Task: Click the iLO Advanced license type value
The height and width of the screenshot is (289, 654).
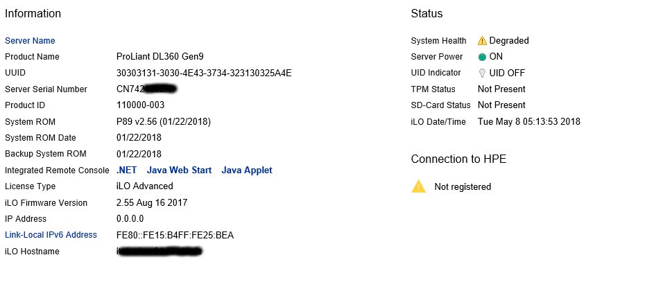Action: [x=145, y=186]
